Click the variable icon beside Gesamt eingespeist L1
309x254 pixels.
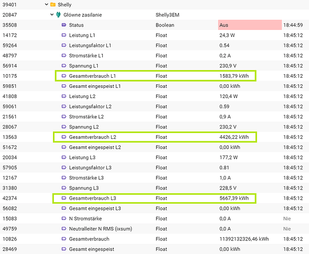click(64, 86)
